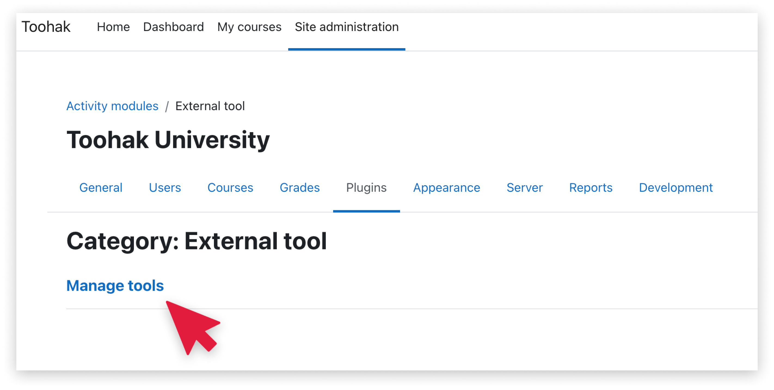Click the External tool breadcrumb text
774x390 pixels.
click(x=210, y=106)
